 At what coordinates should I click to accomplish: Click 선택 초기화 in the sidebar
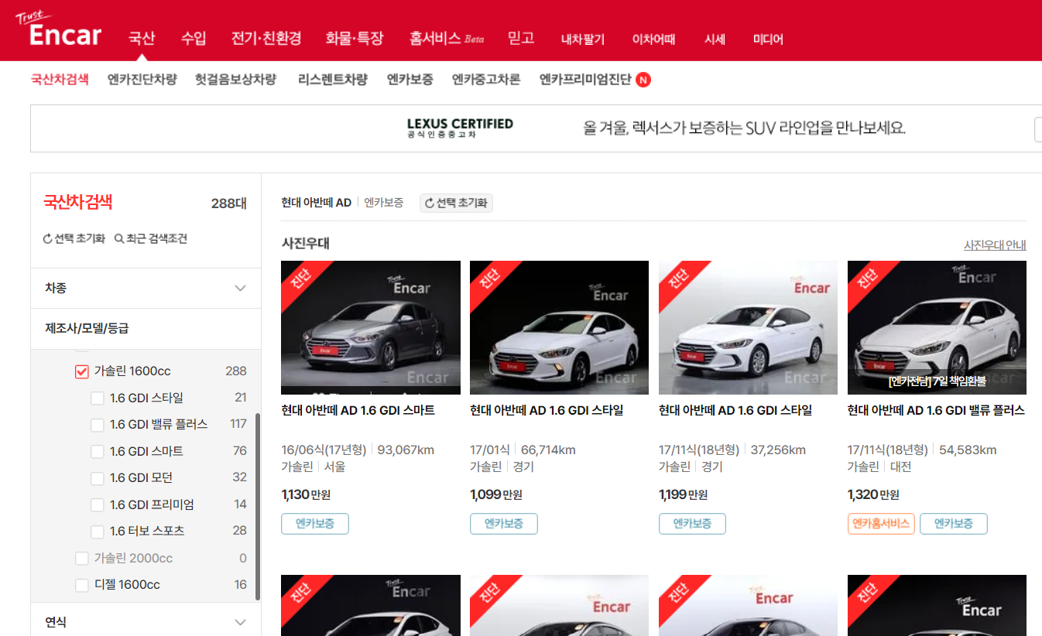[74, 239]
